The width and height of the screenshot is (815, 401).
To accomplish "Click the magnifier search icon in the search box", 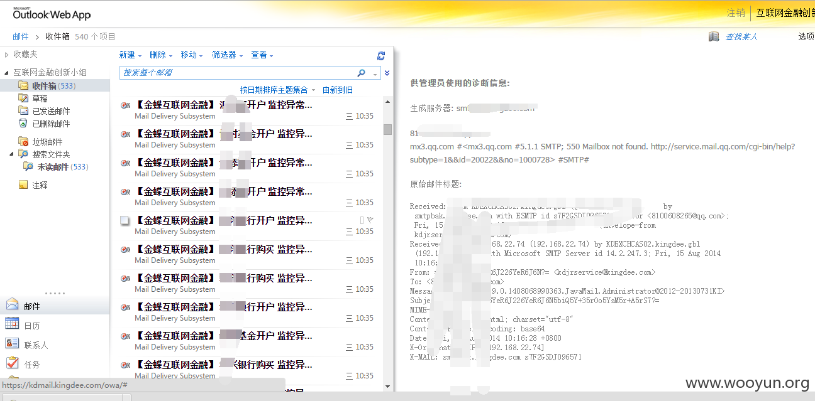I will click(361, 73).
